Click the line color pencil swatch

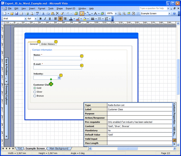78,19
